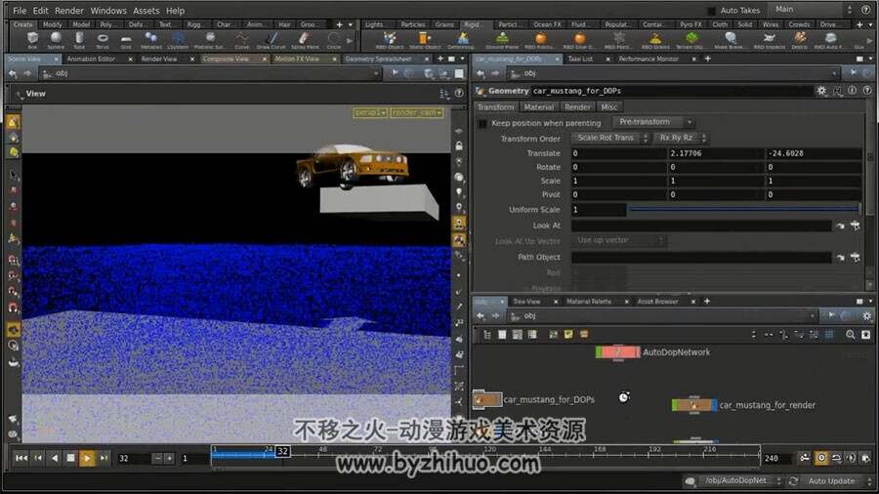Play the animation in reverse
The height and width of the screenshot is (494, 879).
tap(55, 458)
